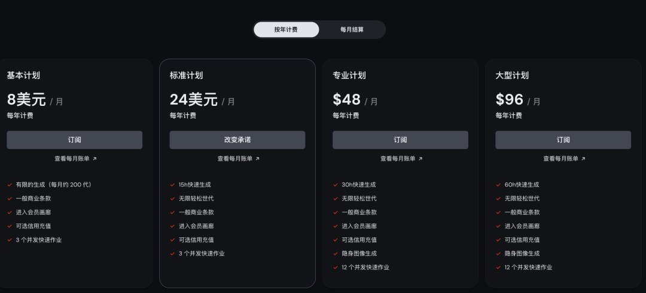Click 改变承诺 button in 标准计划

tap(237, 140)
